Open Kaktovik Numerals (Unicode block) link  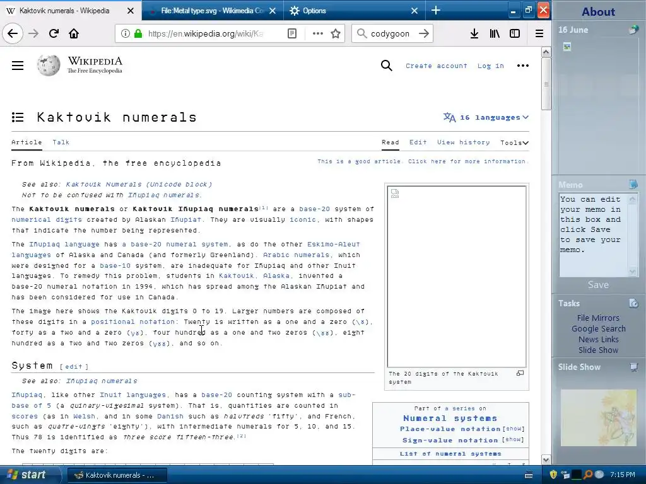139,185
